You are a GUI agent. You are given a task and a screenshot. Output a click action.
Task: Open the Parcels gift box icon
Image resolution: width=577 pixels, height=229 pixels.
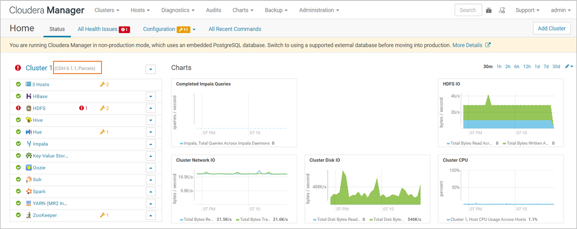[489, 10]
